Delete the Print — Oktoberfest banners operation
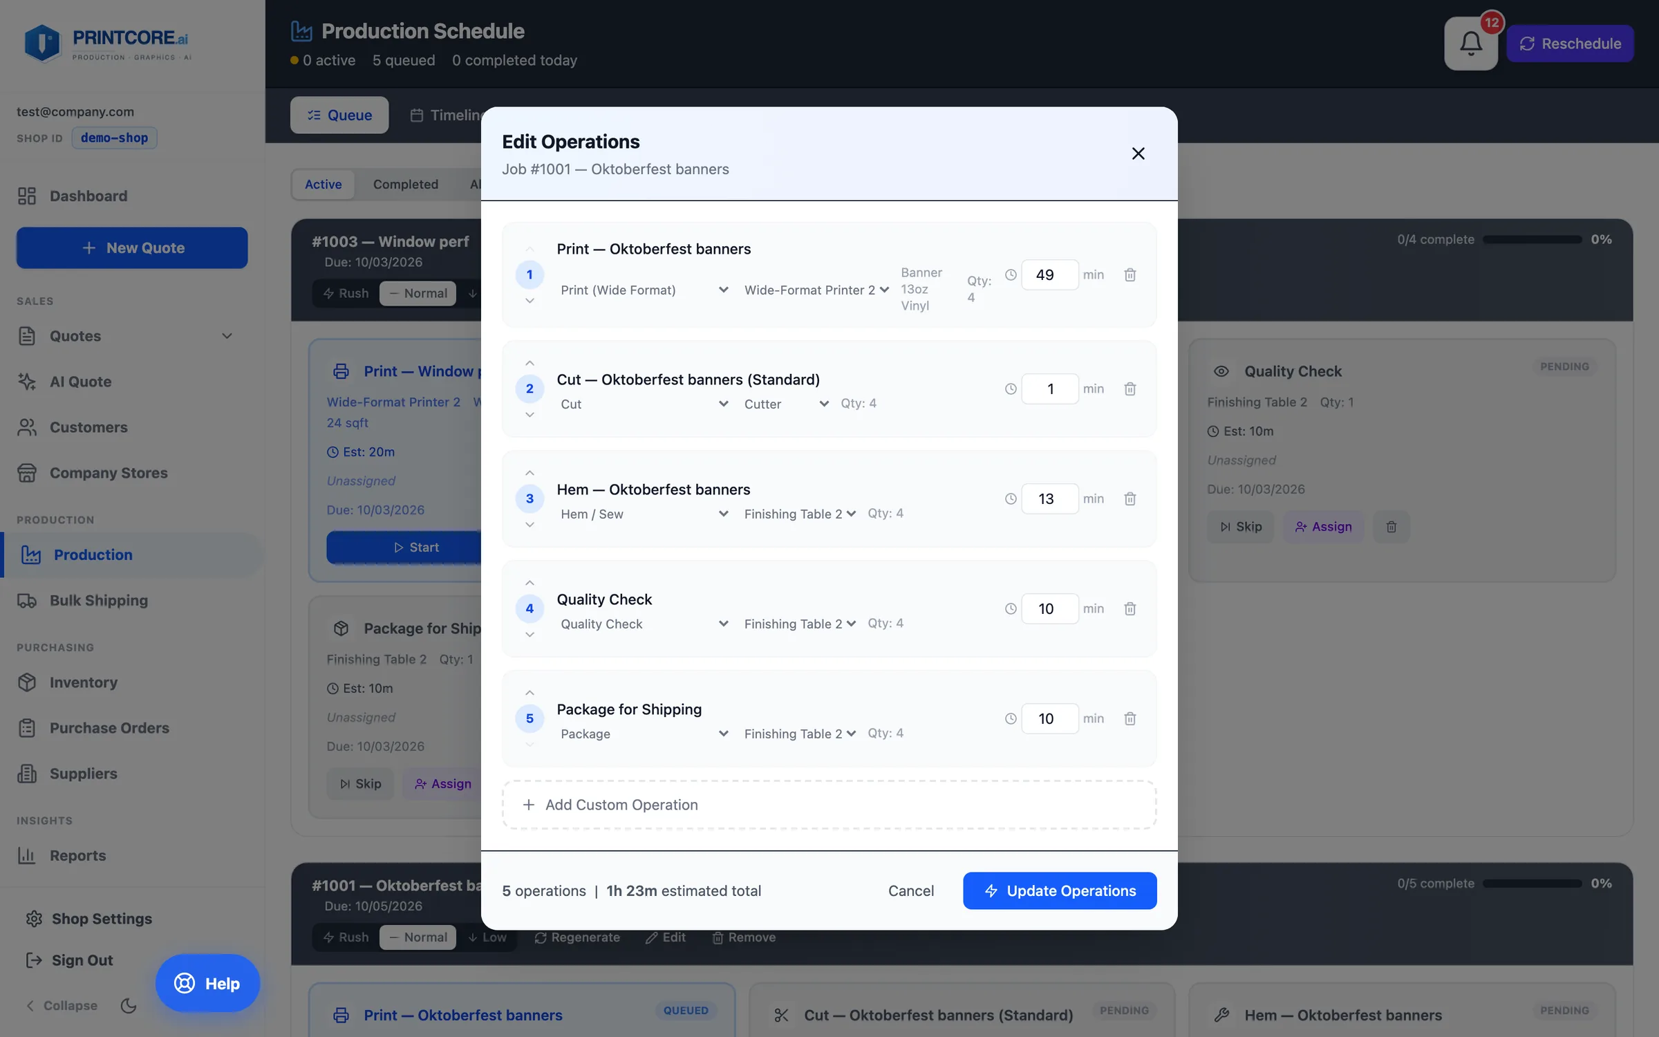This screenshot has height=1037, width=1659. coord(1130,274)
